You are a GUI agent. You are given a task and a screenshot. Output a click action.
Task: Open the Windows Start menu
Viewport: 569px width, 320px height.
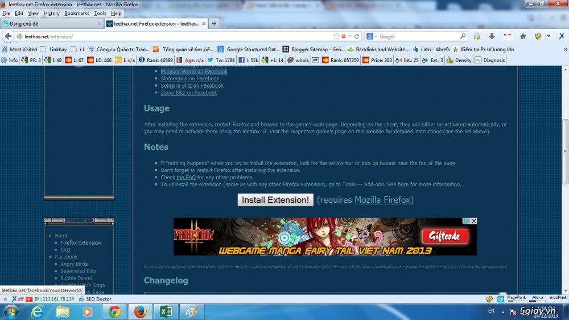pos(11,311)
